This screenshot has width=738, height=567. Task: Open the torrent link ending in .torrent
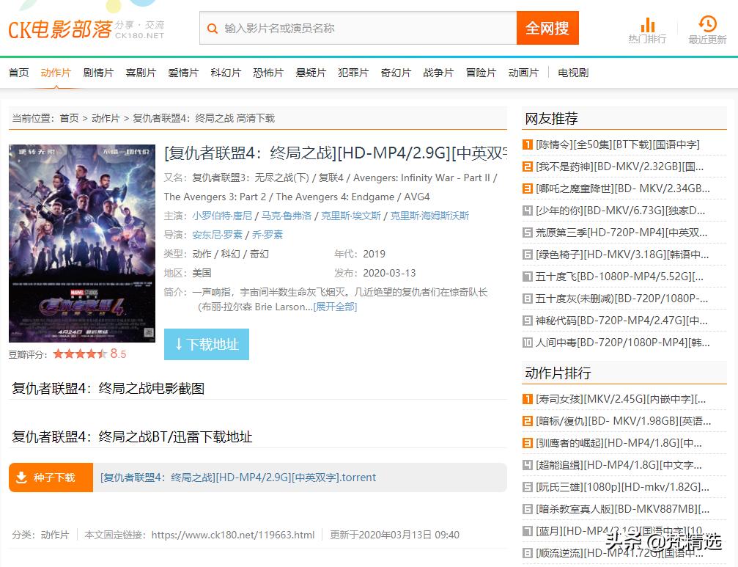pyautogui.click(x=238, y=477)
